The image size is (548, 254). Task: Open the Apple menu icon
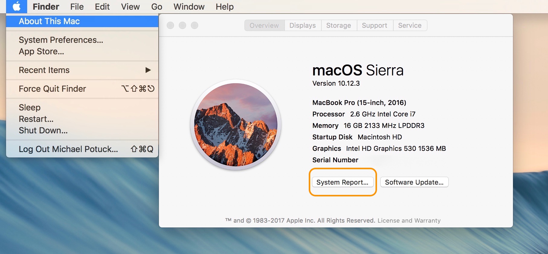[17, 6]
